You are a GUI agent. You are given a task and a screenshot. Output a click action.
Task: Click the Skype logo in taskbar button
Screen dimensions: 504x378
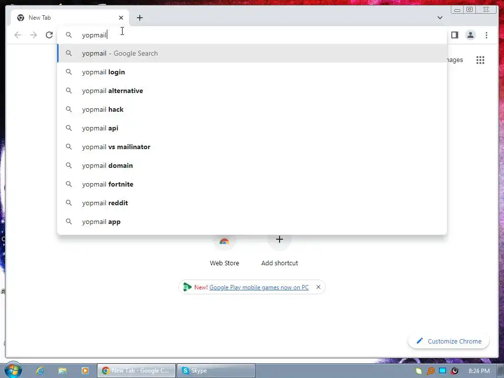(x=185, y=371)
